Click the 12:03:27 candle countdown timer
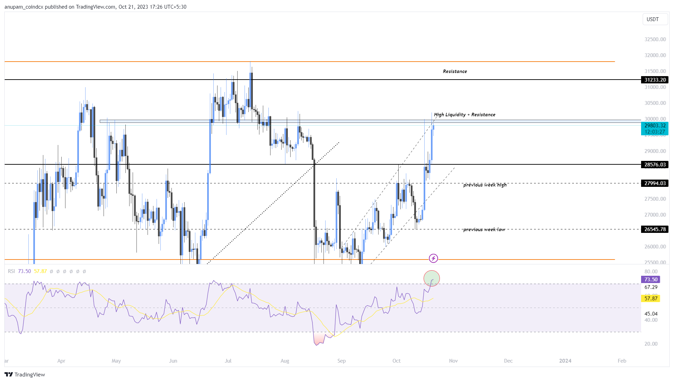 pos(655,132)
